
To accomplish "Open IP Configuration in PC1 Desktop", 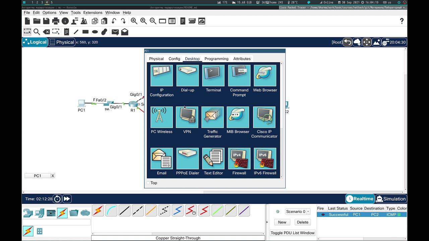I will [x=162, y=76].
